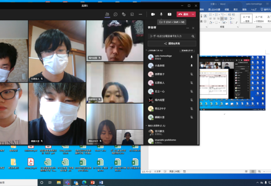This screenshot has width=271, height=186.
Task: Apply the 行間詰め style in Word
Action: point(259,19)
